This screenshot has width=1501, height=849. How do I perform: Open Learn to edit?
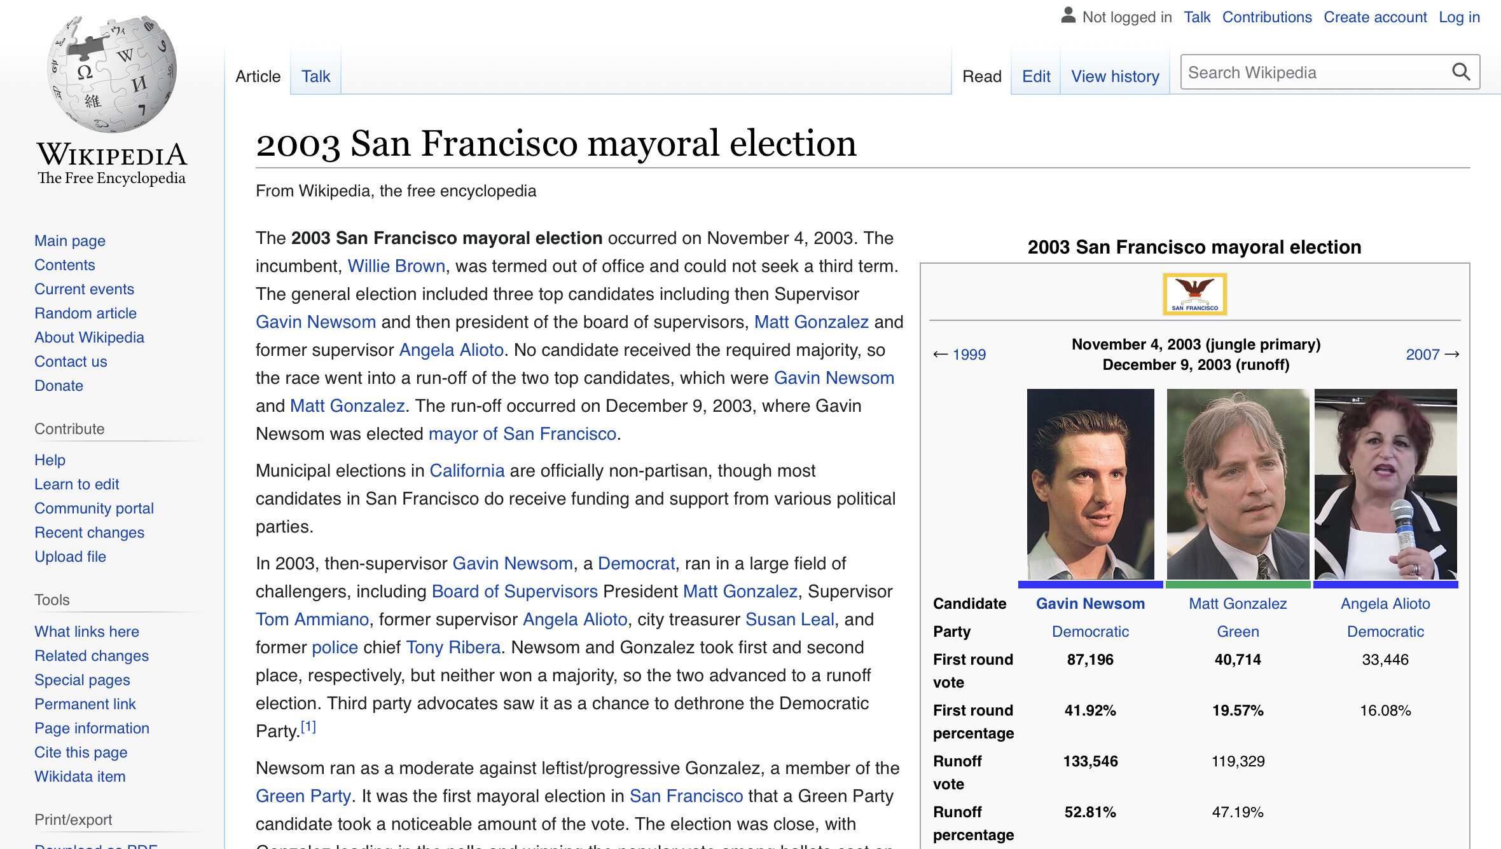click(x=76, y=484)
